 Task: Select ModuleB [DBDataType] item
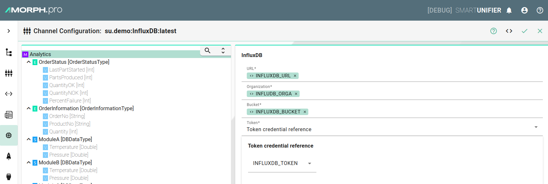(65, 162)
